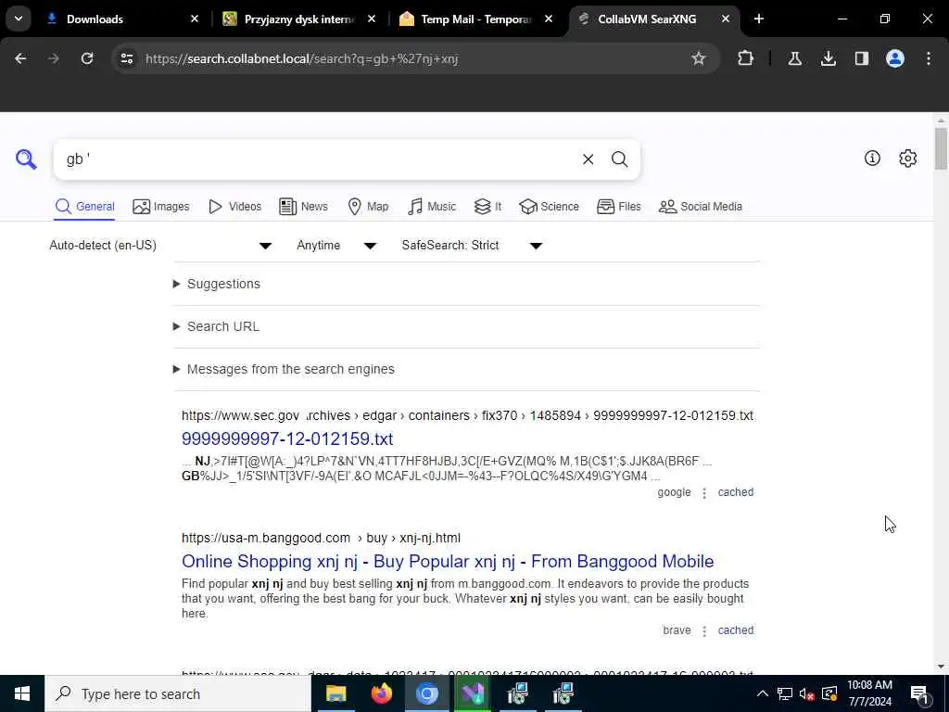This screenshot has width=949, height=712.
Task: Open Auto-detect language dropdown
Action: (x=161, y=245)
